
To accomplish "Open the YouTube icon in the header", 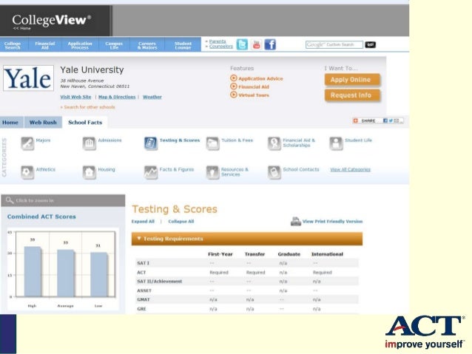I will (257, 44).
